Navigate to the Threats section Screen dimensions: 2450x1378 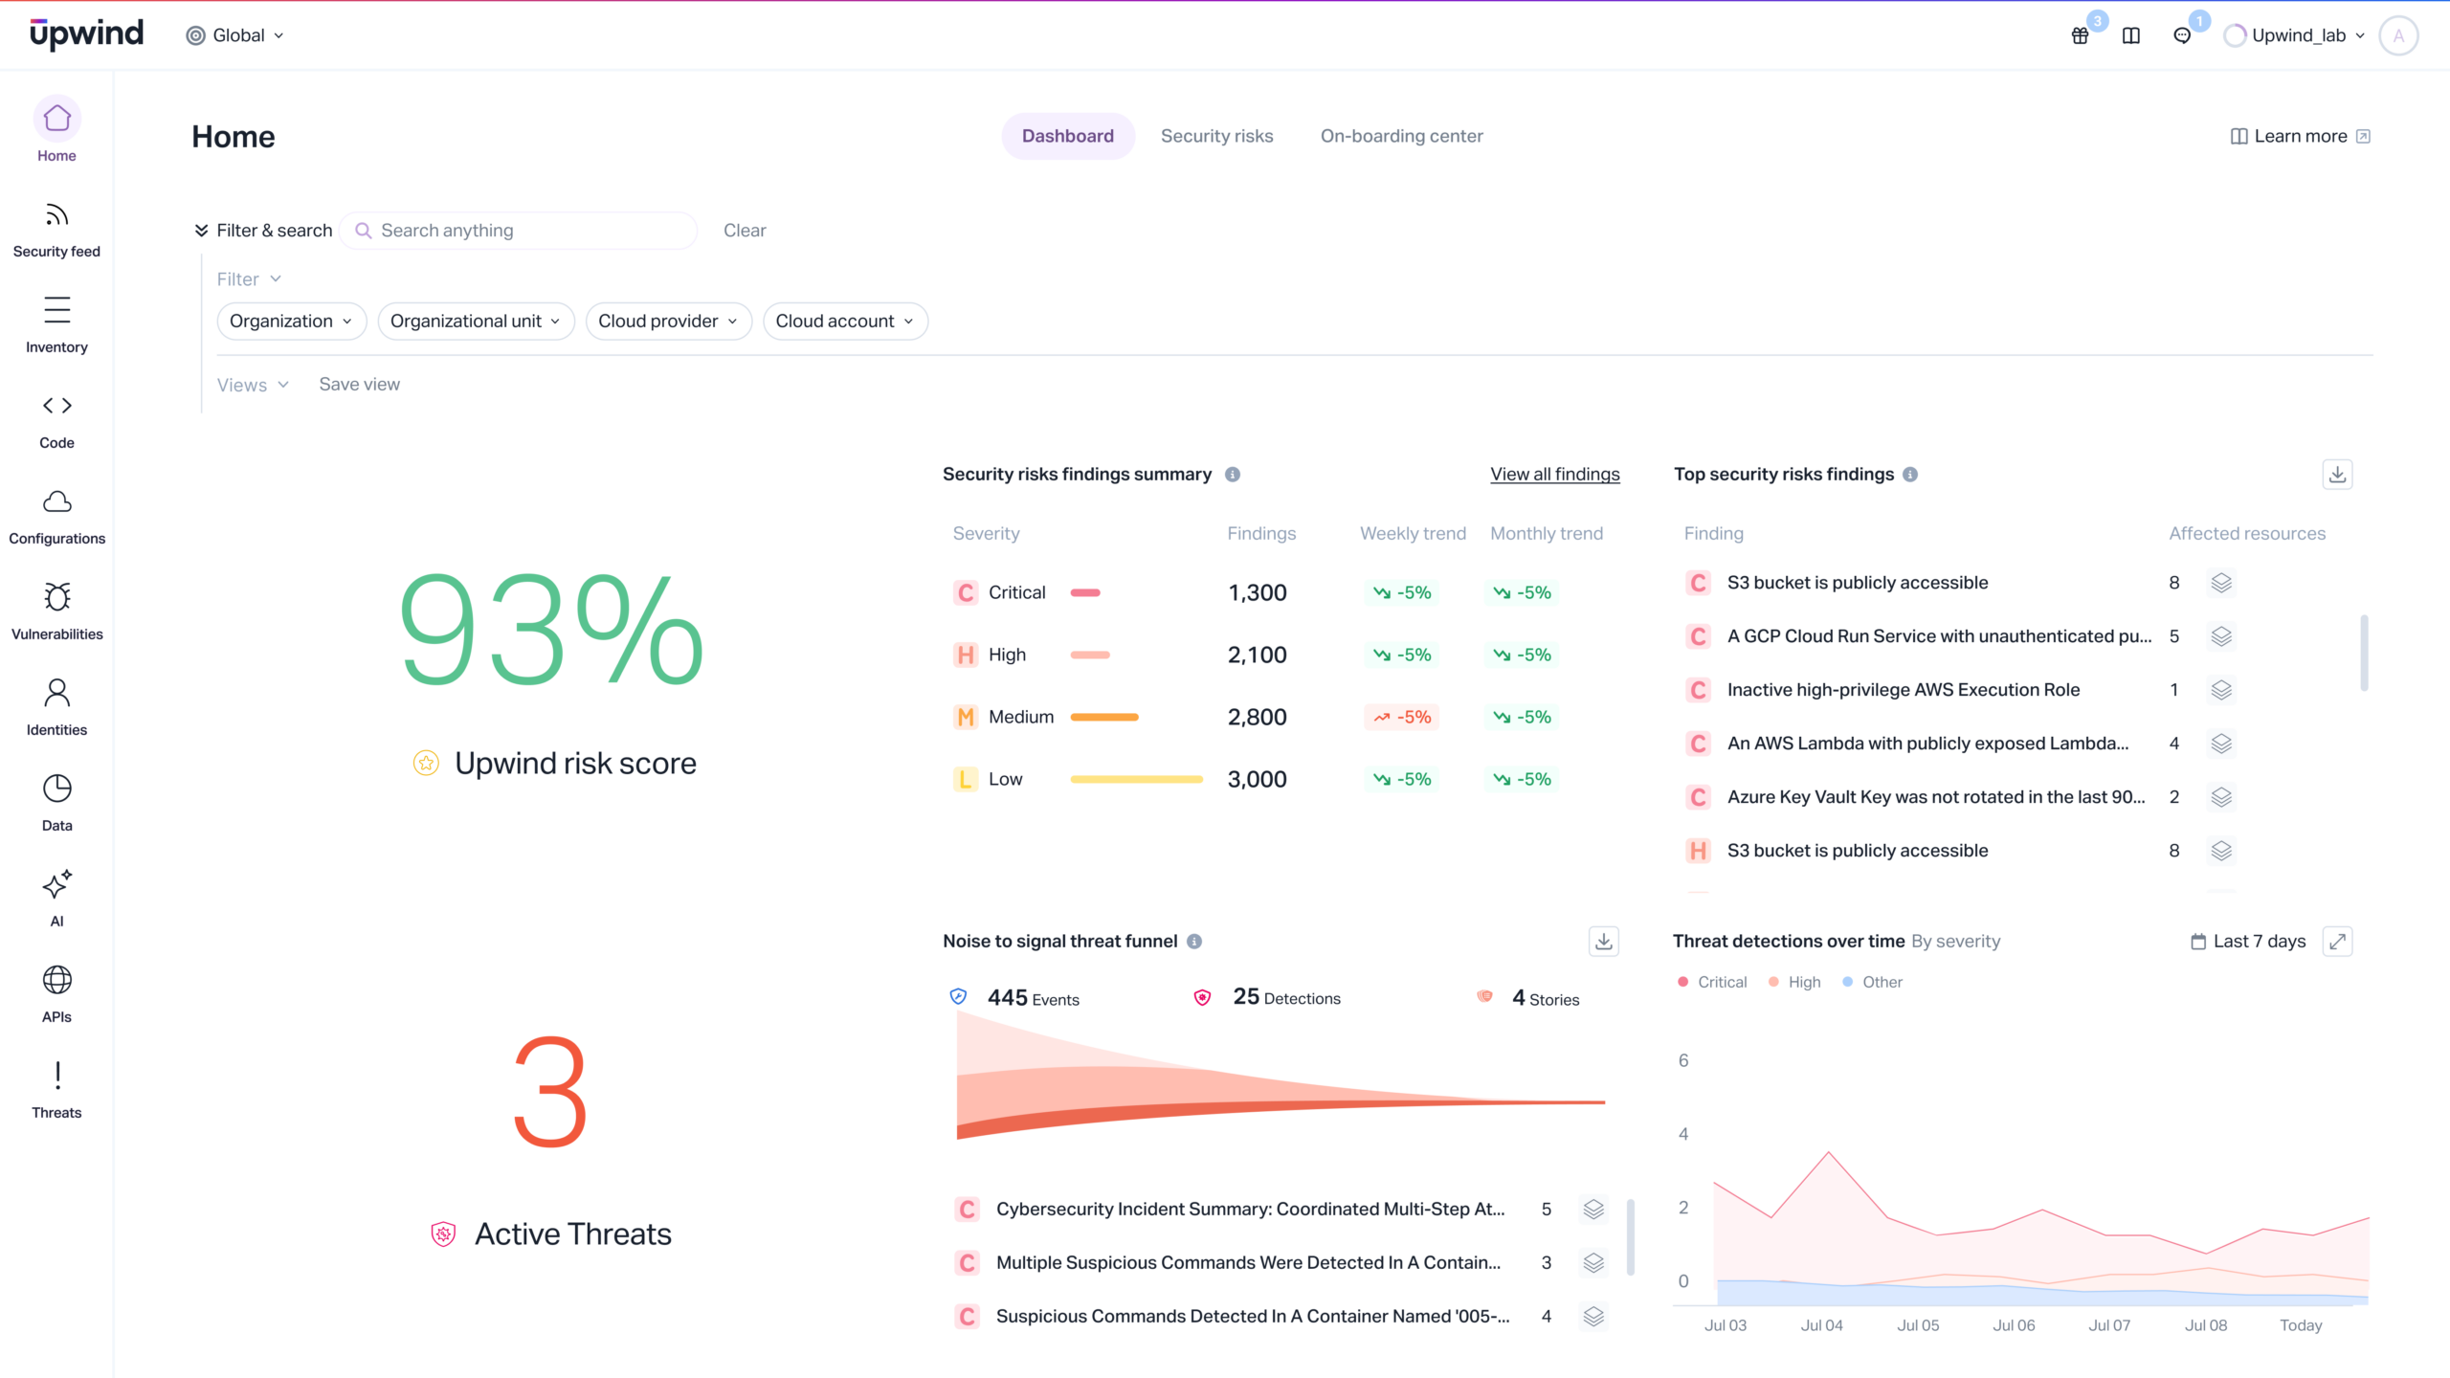[x=56, y=1089]
